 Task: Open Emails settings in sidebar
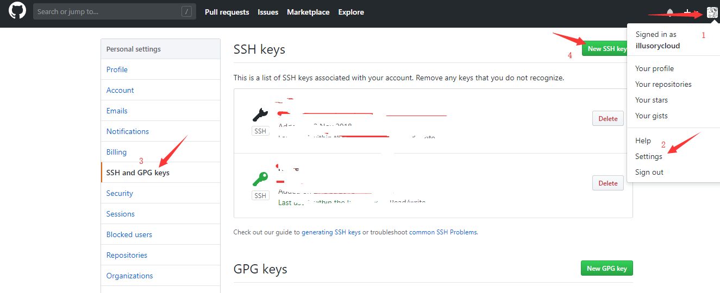pyautogui.click(x=160, y=111)
